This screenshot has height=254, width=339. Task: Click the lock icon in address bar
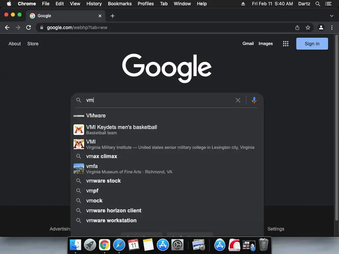(x=42, y=27)
